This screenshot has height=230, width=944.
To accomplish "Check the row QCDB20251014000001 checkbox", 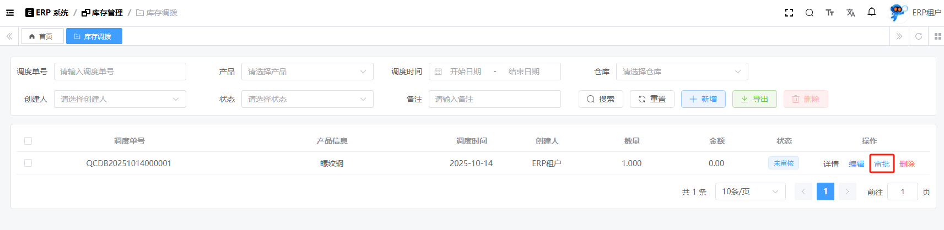I will coord(28,163).
